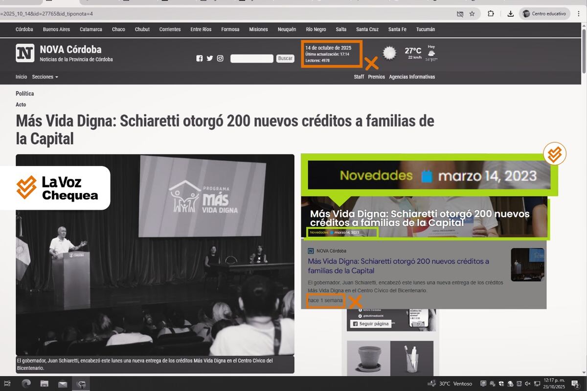This screenshot has width=587, height=391.
Task: Open the NOVA Instagram icon
Action: [220, 58]
